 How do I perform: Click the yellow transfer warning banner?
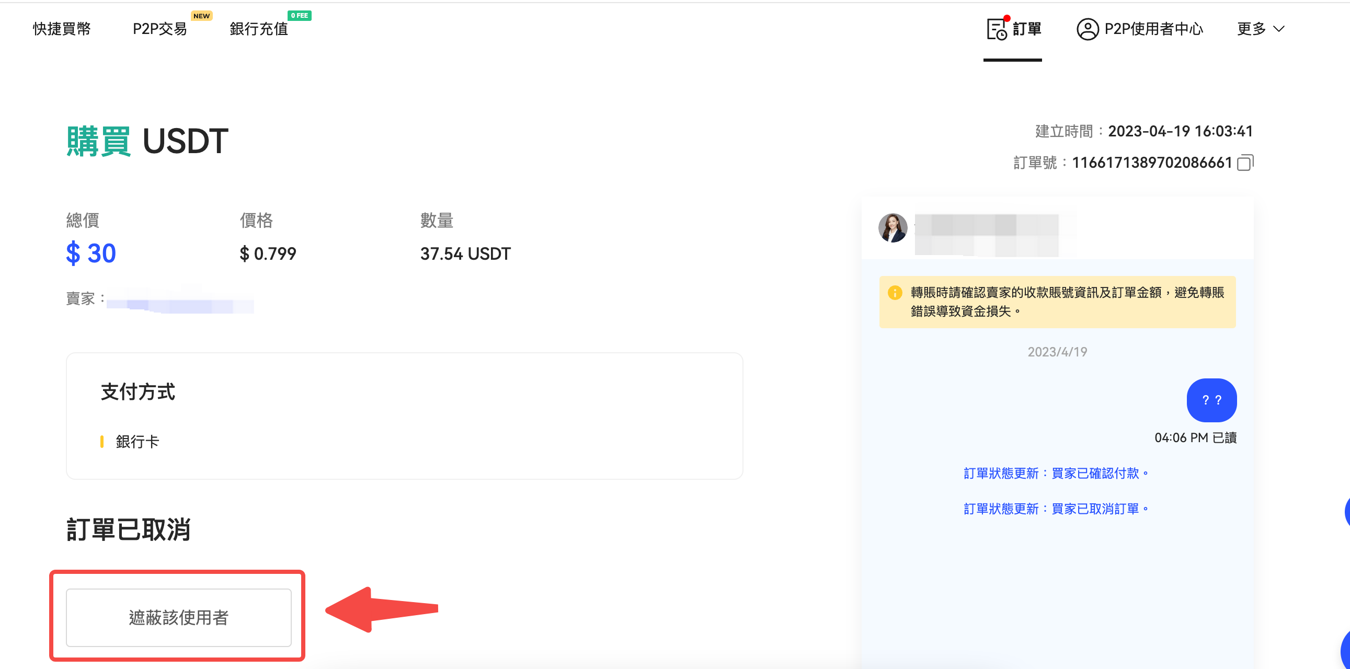tap(1057, 302)
